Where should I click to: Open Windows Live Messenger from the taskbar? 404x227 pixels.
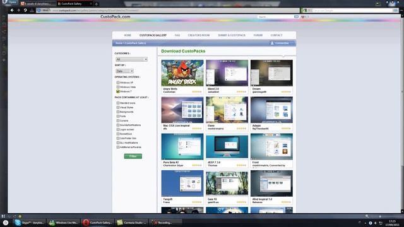coord(64,223)
